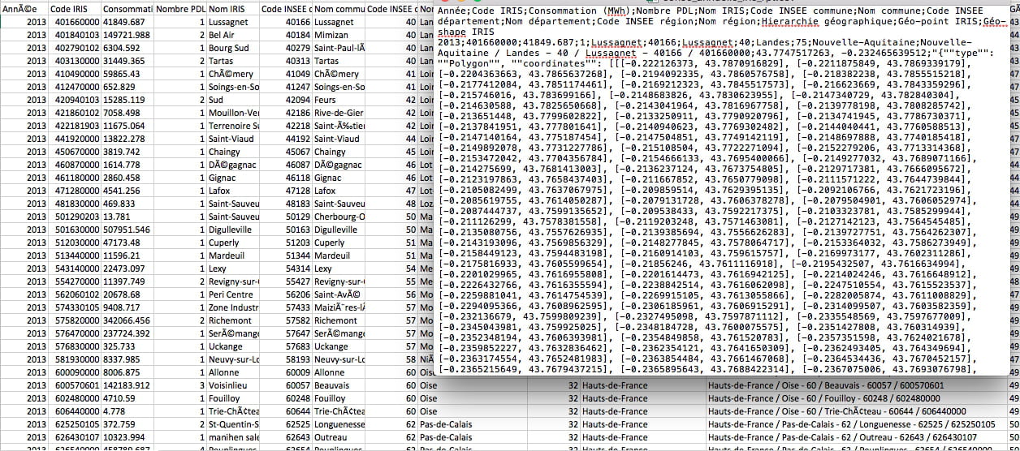
Task: Select hierarchy cell ending with 606440000
Action: 856,411
